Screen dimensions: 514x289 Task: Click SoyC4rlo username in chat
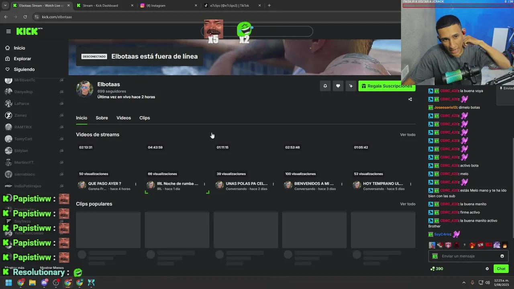442,234
